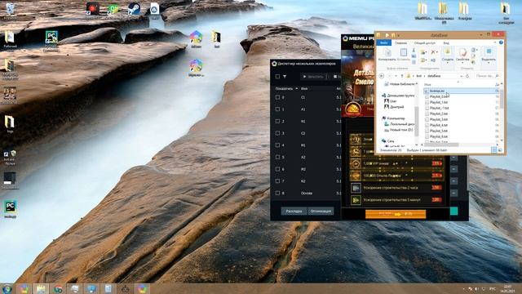Tick the checkbox for instance row 0
This screenshot has width=522, height=294.
pyautogui.click(x=277, y=97)
